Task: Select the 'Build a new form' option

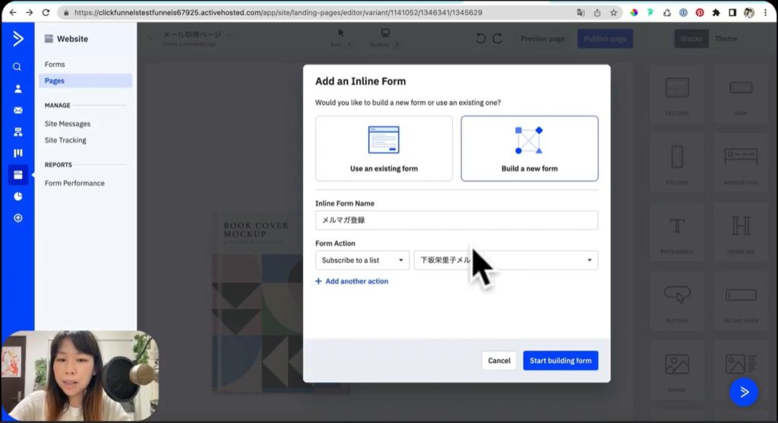Action: pyautogui.click(x=529, y=148)
